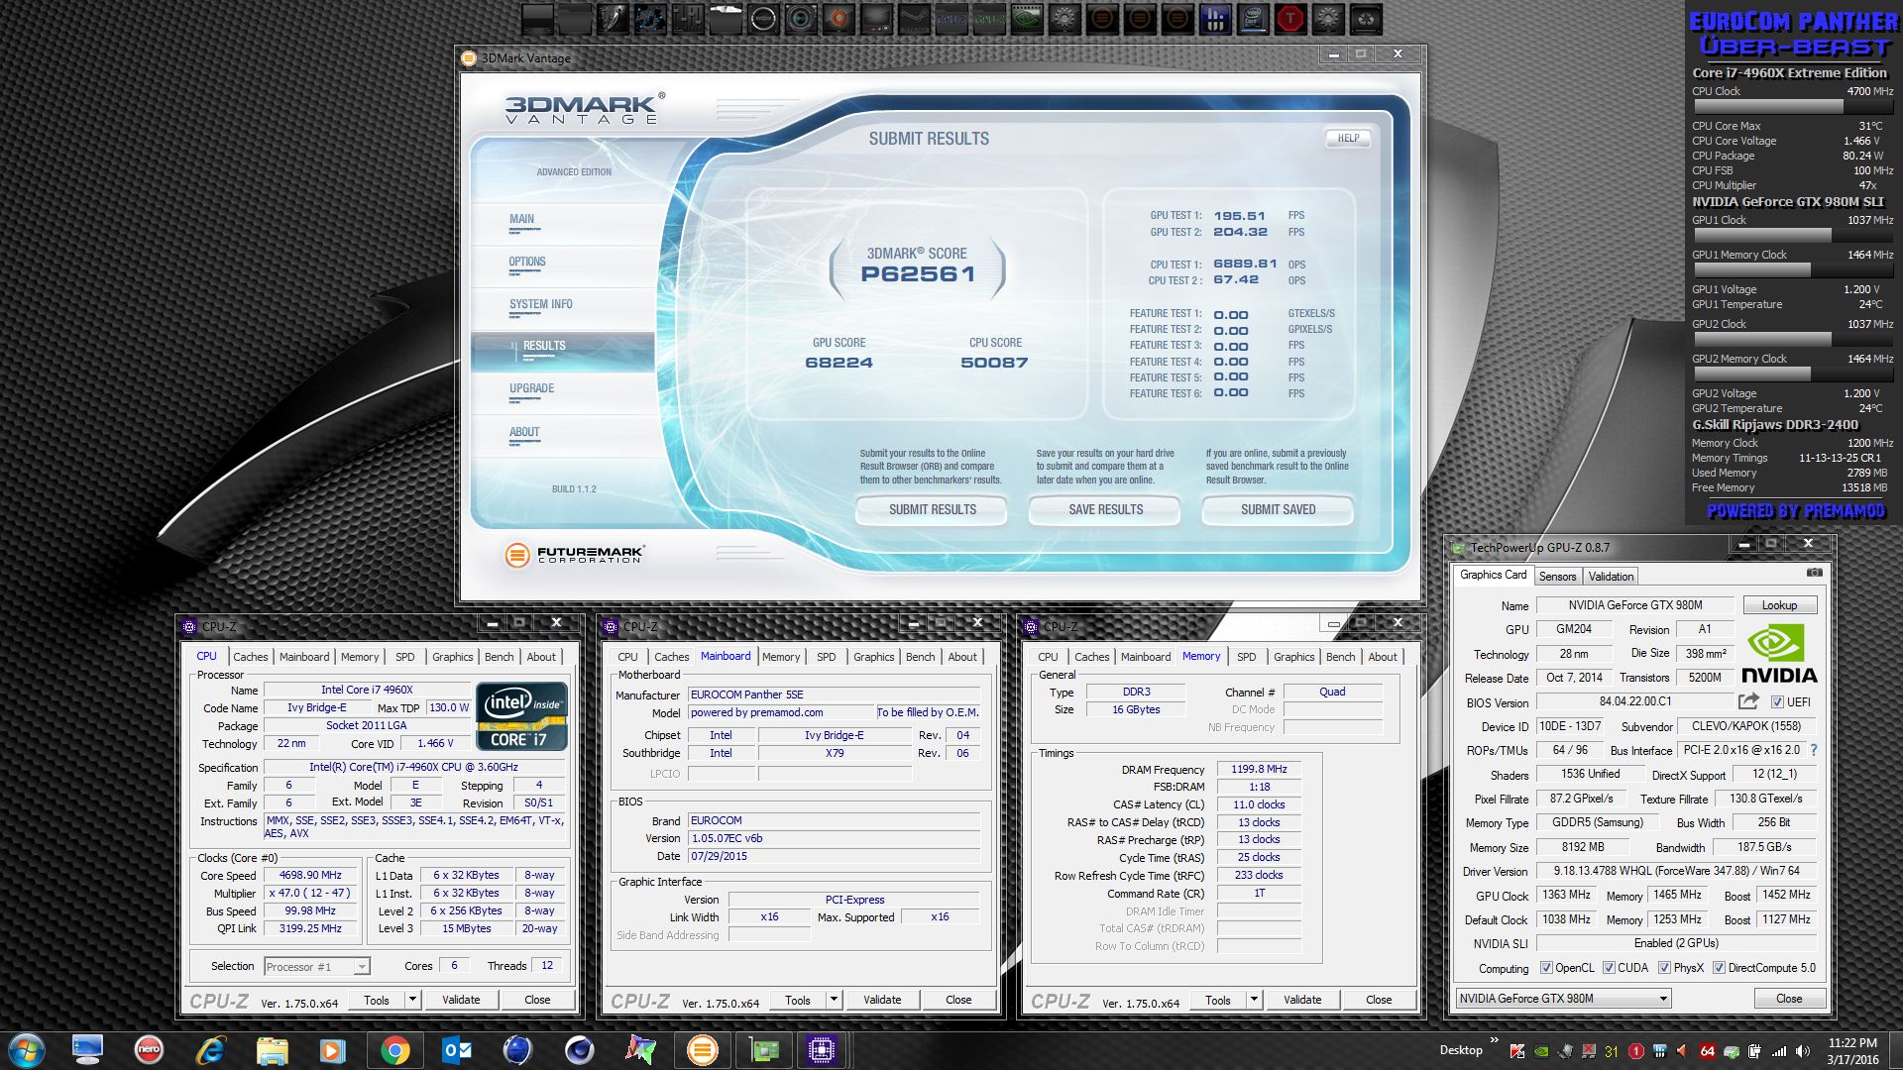
Task: Open the camera lens icon in top dock
Action: (x=801, y=19)
